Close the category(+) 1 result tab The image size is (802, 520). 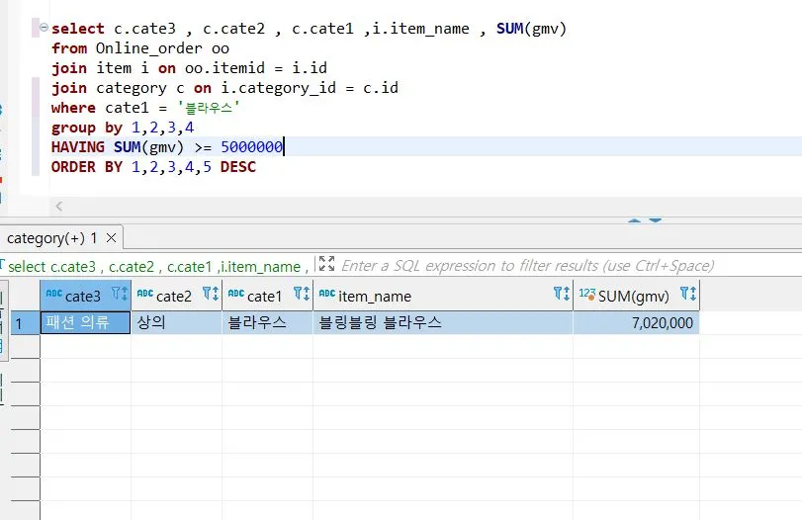click(x=111, y=238)
